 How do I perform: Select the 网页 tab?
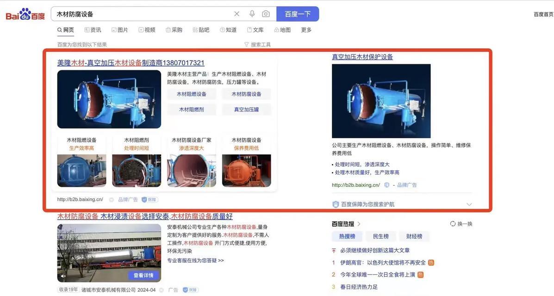point(66,30)
